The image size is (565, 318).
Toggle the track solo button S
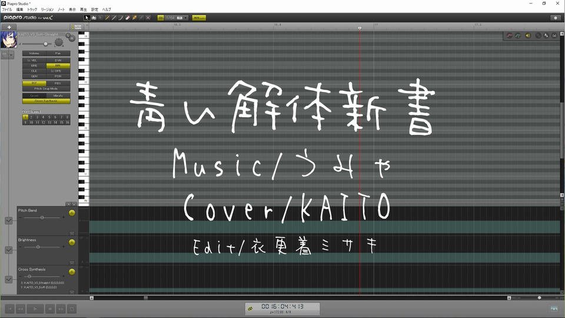coord(68,35)
